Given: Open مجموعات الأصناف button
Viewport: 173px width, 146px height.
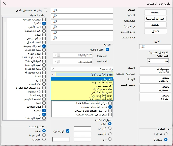Looking at the screenshot, I should pyautogui.click(x=155, y=71).
